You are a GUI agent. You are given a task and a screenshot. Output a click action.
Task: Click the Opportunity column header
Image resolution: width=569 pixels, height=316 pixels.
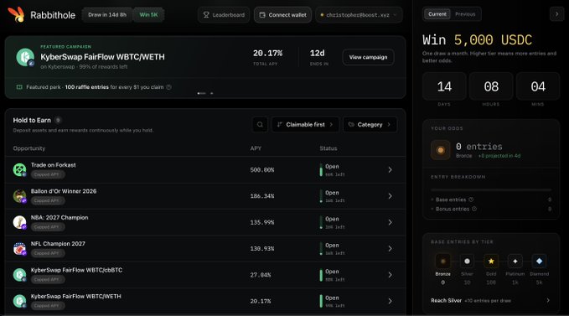(x=29, y=148)
